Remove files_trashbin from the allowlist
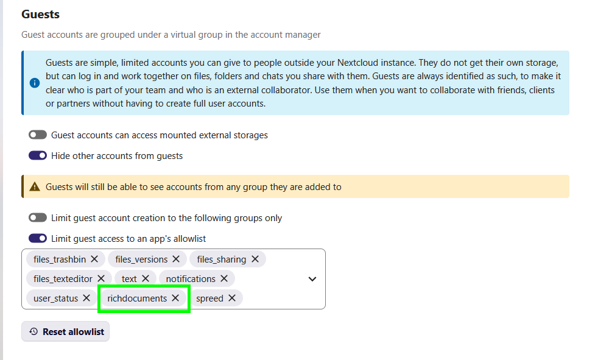 [x=94, y=259]
